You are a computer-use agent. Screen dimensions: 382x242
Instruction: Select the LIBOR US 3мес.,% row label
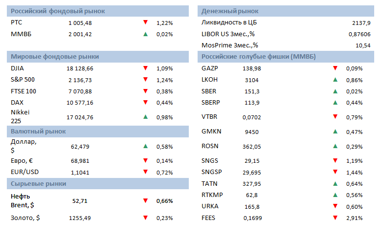tap(228, 34)
